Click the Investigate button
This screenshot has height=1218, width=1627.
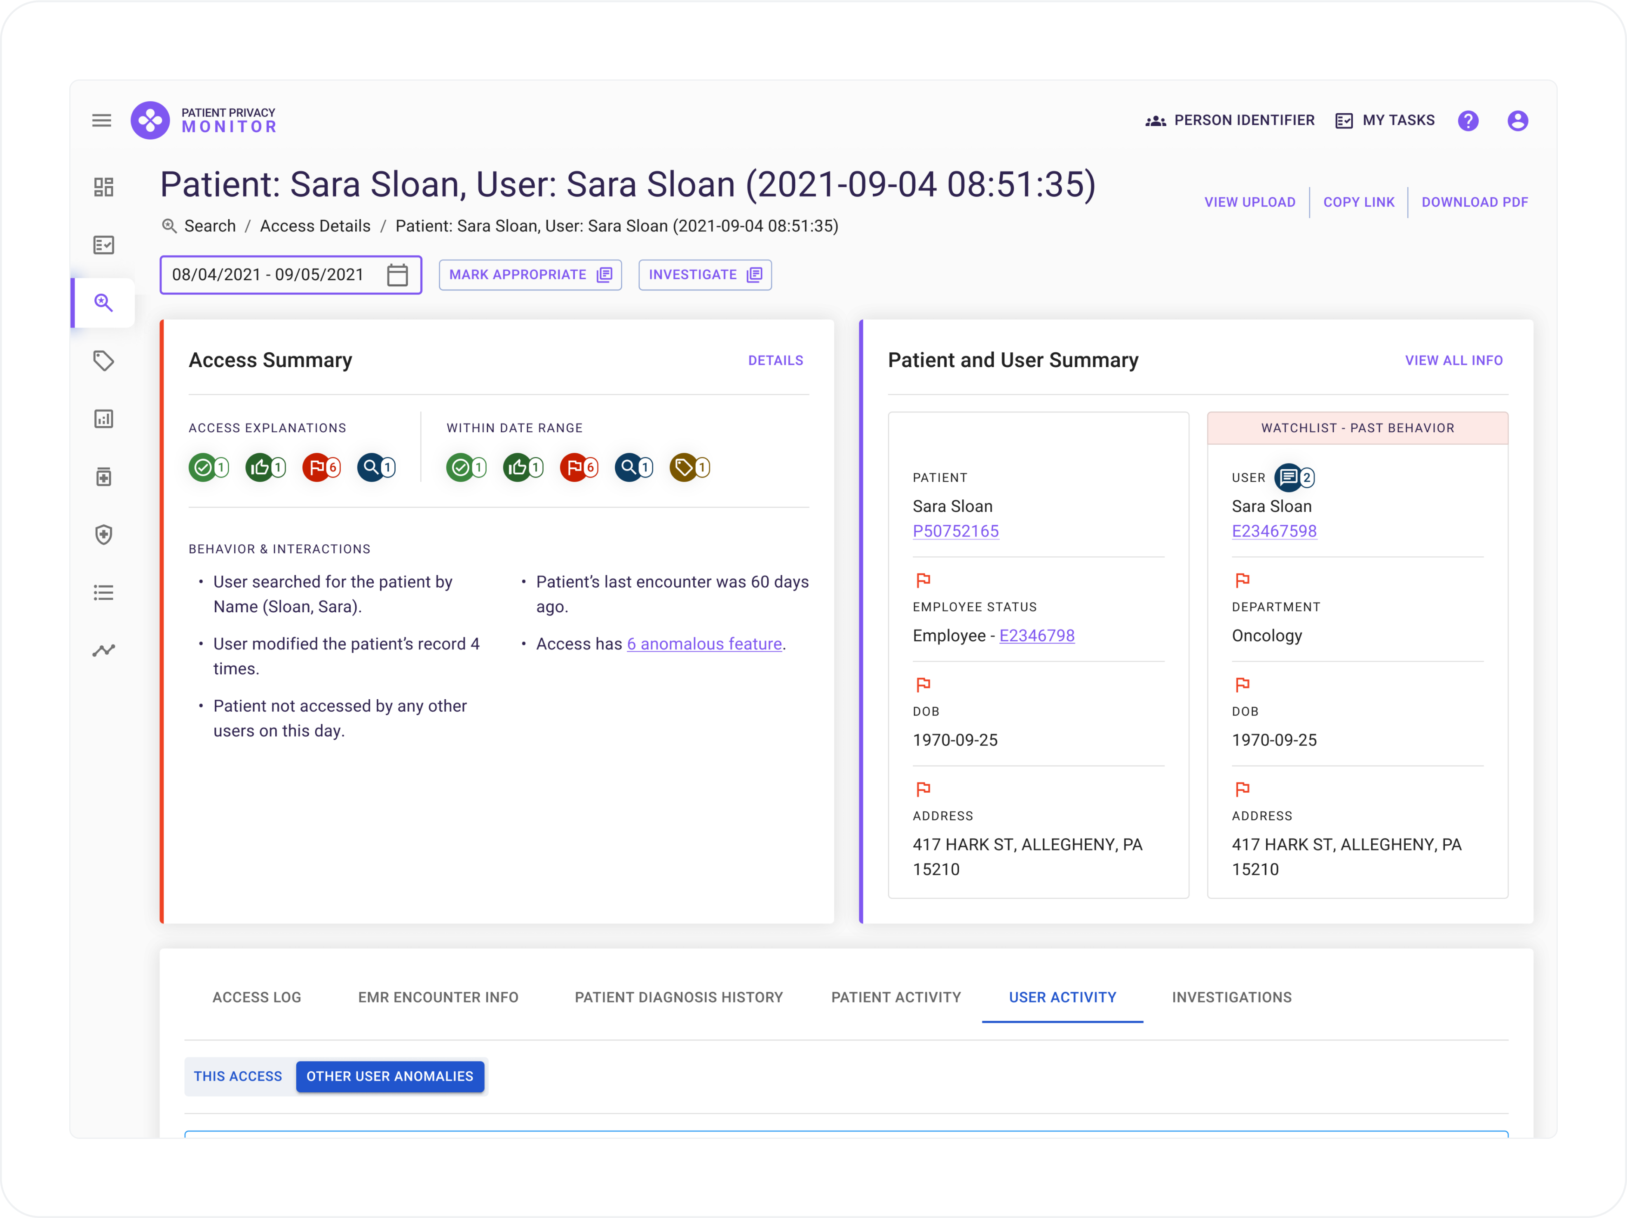(705, 275)
